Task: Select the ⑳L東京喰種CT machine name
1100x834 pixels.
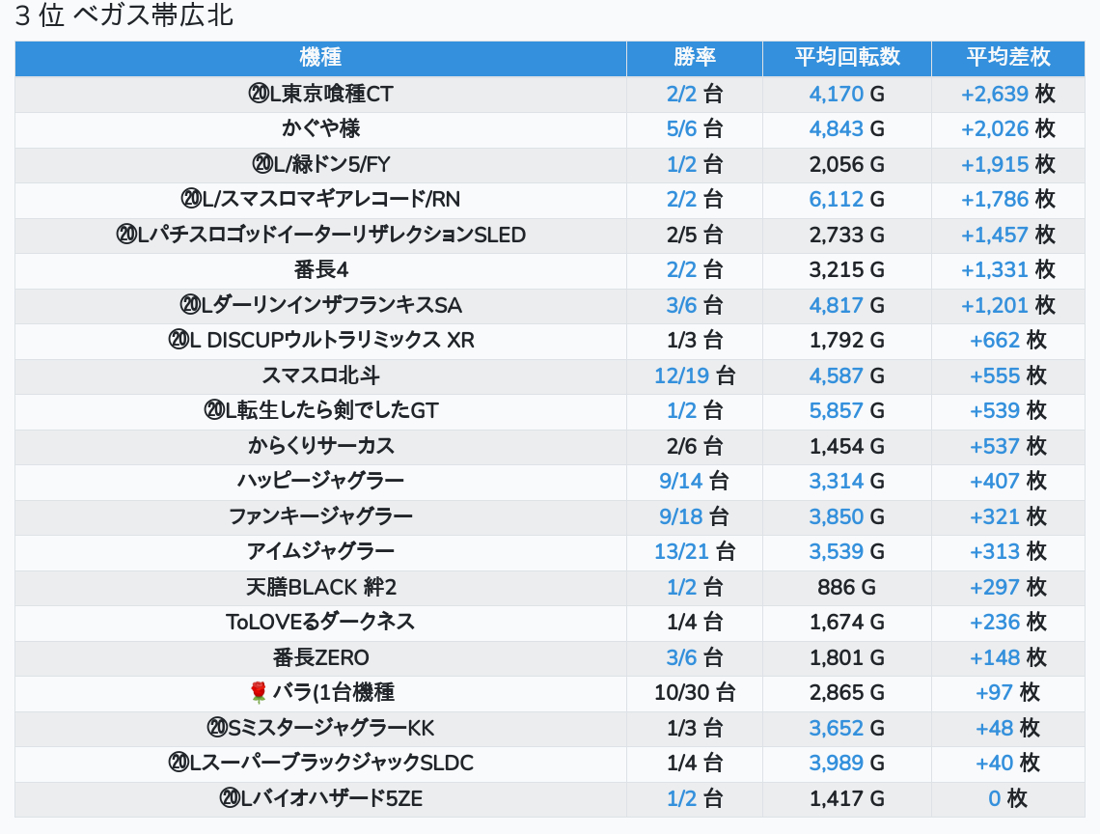Action: click(x=320, y=94)
